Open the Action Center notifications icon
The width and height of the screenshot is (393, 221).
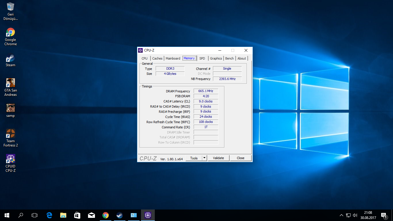click(384, 215)
